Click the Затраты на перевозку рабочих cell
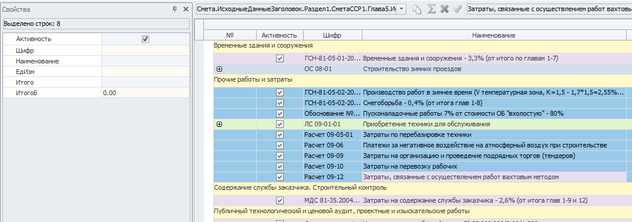632x222 pixels. tap(494, 166)
